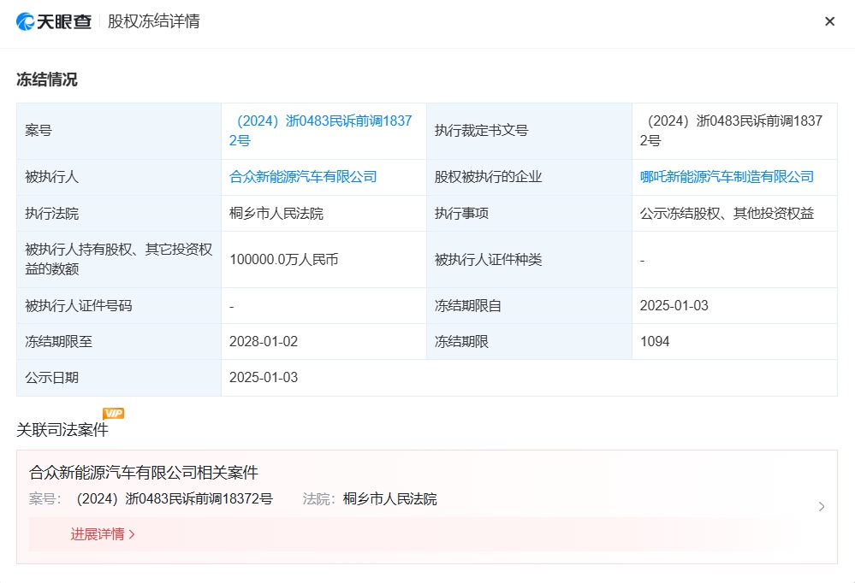Click the 冻结情况 section heading

point(47,79)
